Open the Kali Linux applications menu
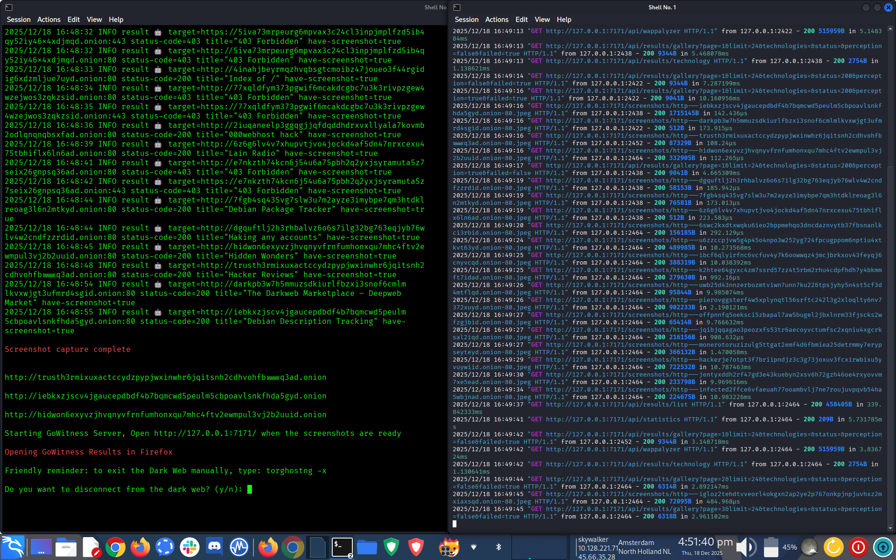The image size is (896, 560). click(x=13, y=547)
